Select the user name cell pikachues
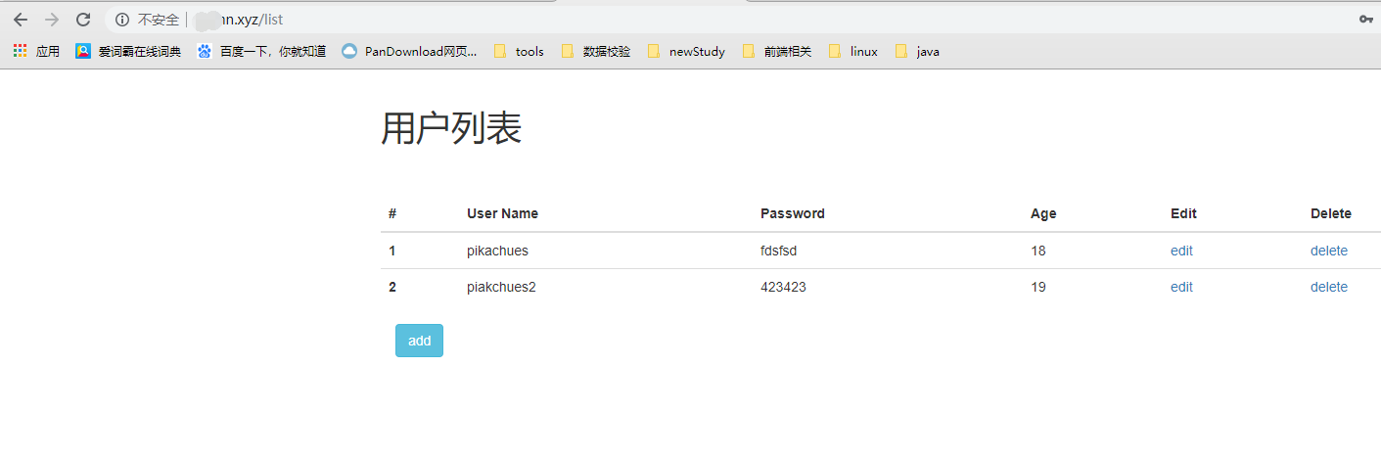Image resolution: width=1381 pixels, height=458 pixels. [497, 251]
